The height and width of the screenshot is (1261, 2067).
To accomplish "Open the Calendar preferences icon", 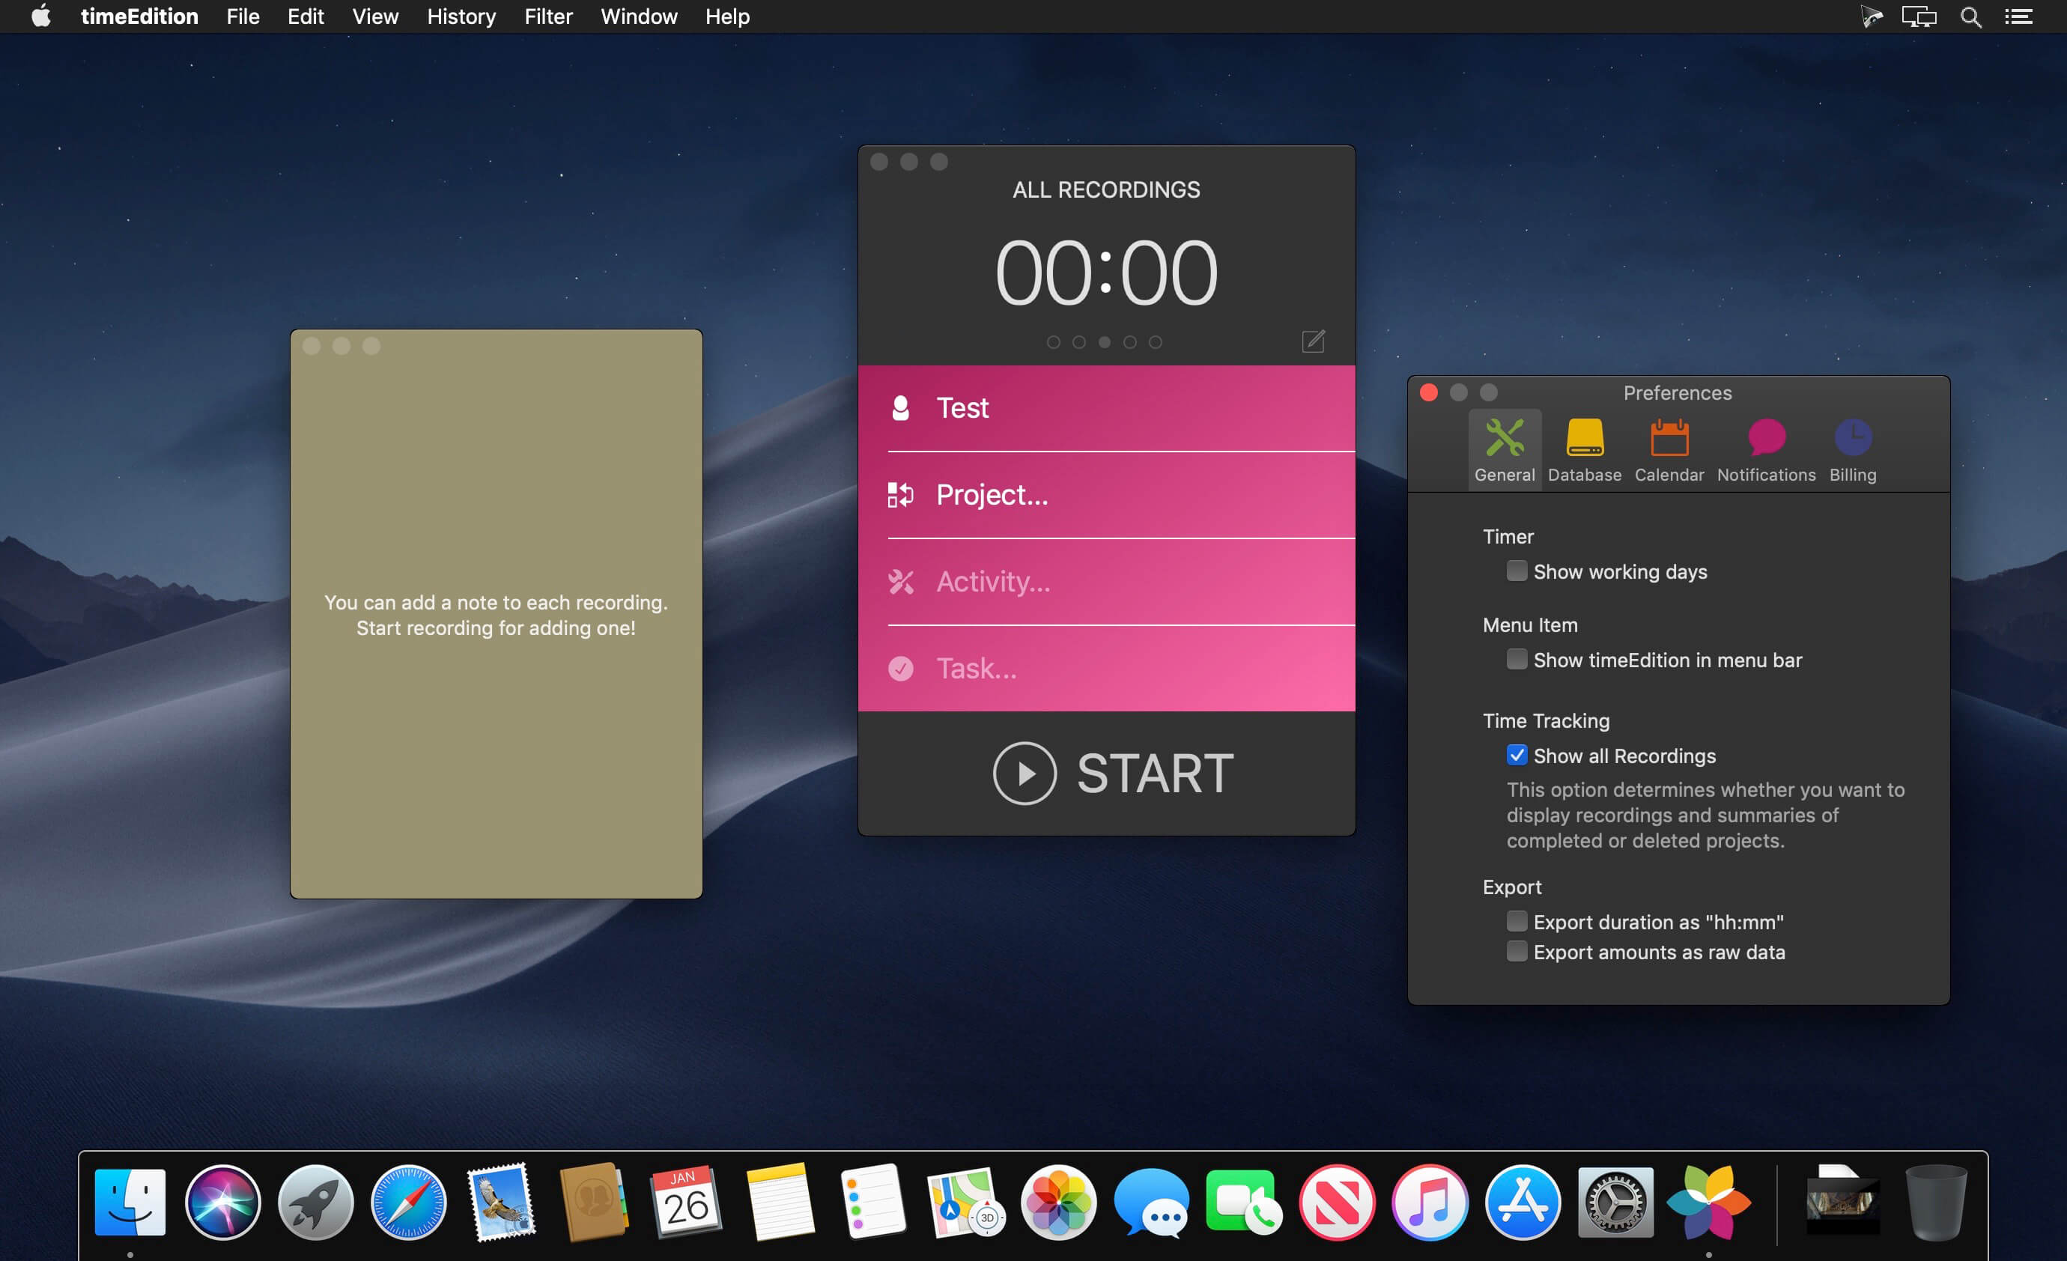I will click(x=1669, y=438).
